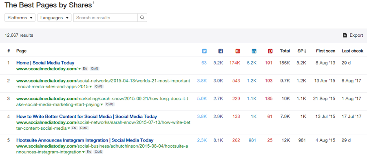Sort by Pinterest shares column icon
Image resolution: width=367 pixels, height=157 pixels.
[270, 51]
